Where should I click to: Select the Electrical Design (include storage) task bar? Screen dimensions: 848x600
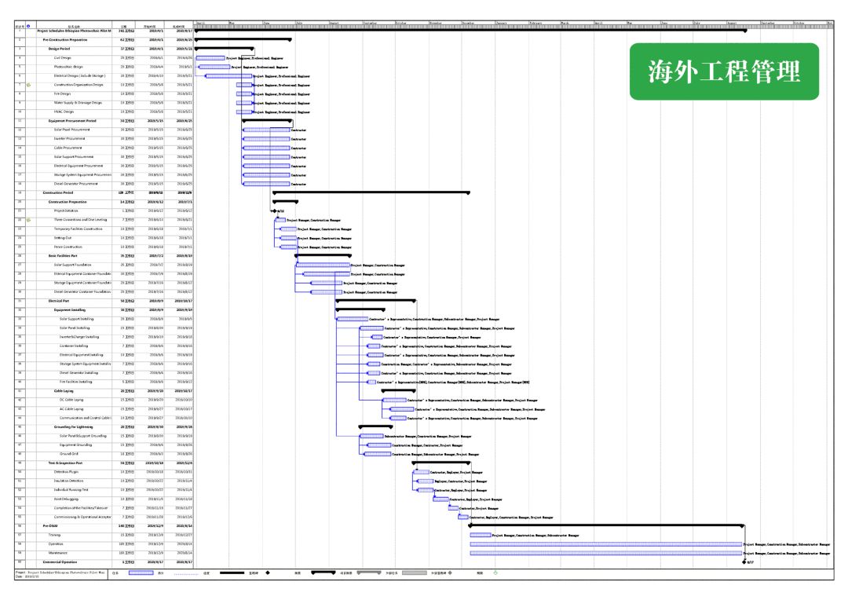[x=228, y=76]
